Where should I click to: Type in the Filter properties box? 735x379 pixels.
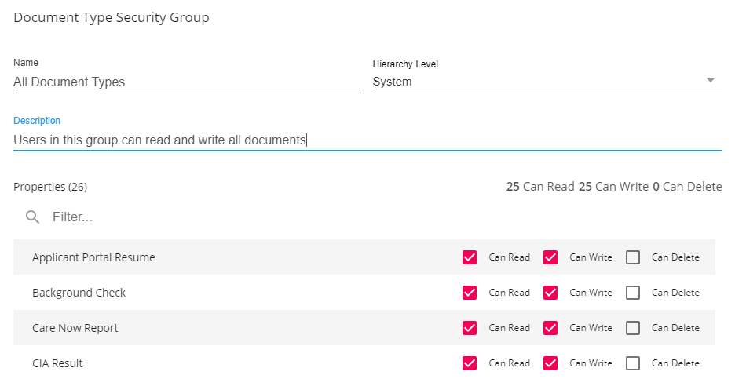[236, 217]
